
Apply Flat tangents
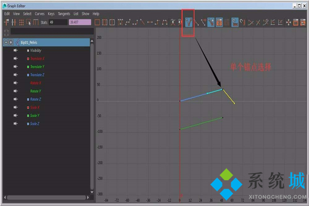[150, 22]
